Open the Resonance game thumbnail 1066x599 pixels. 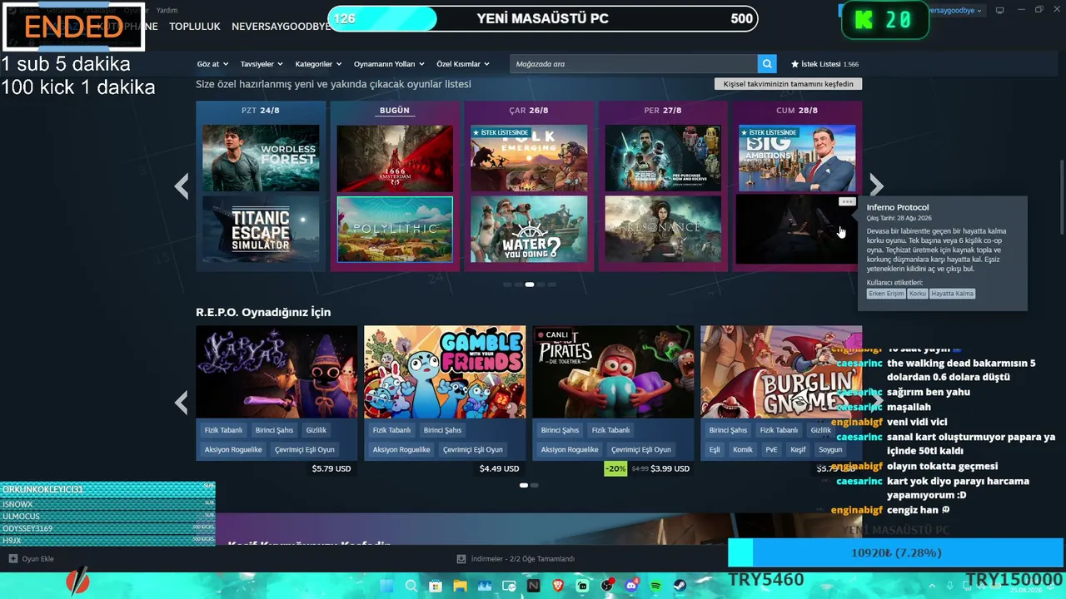point(663,229)
